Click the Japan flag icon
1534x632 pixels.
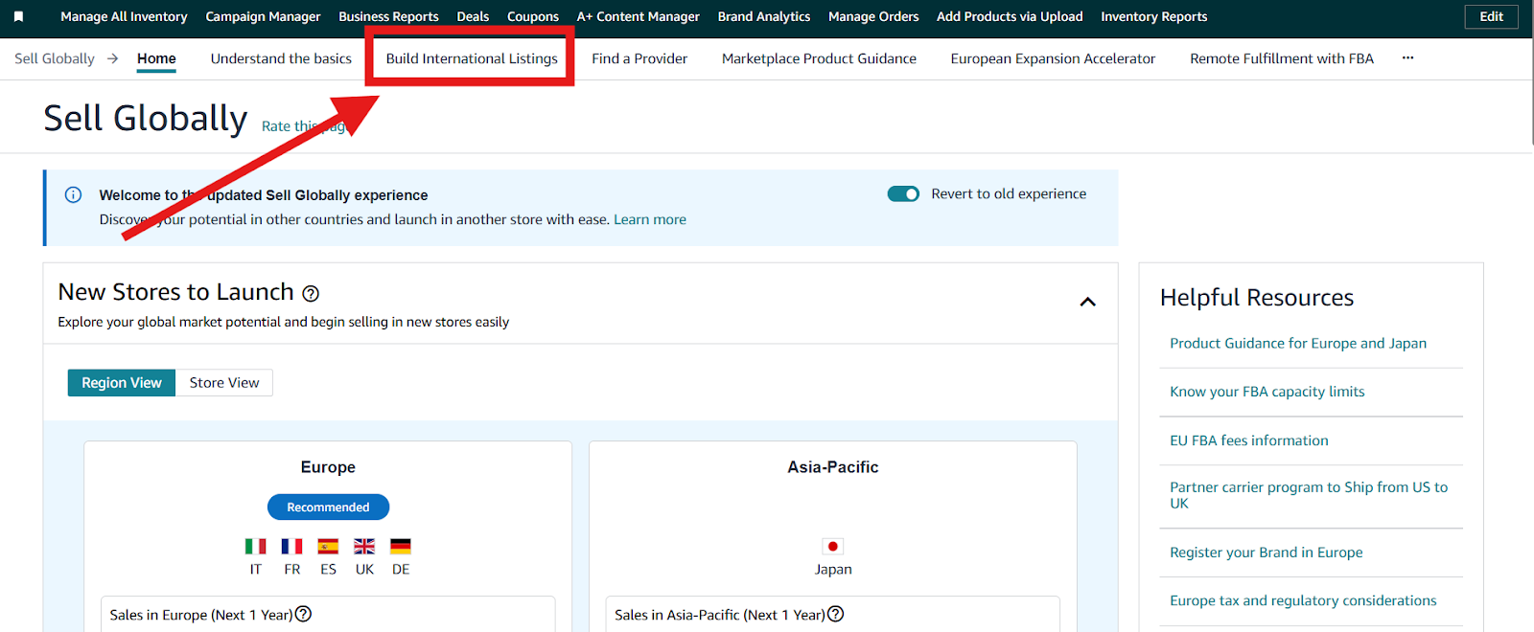833,546
